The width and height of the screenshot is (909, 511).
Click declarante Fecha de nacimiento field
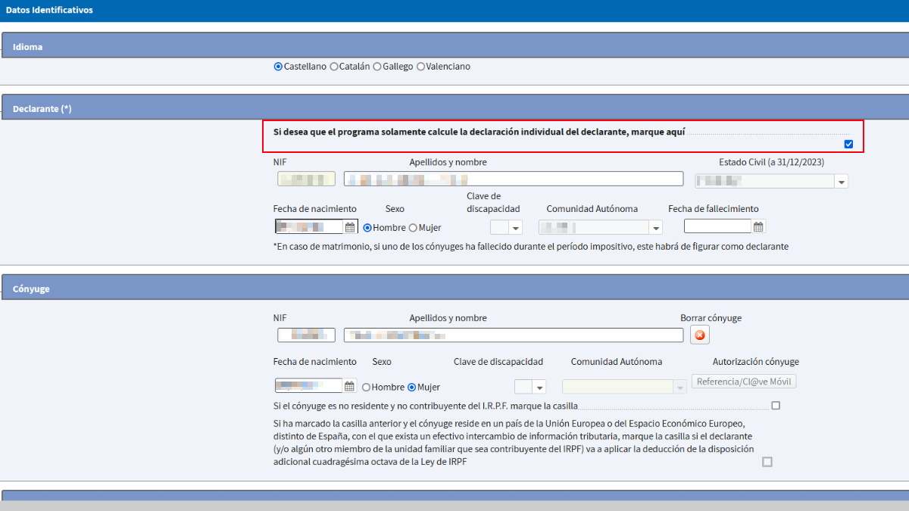click(x=309, y=226)
